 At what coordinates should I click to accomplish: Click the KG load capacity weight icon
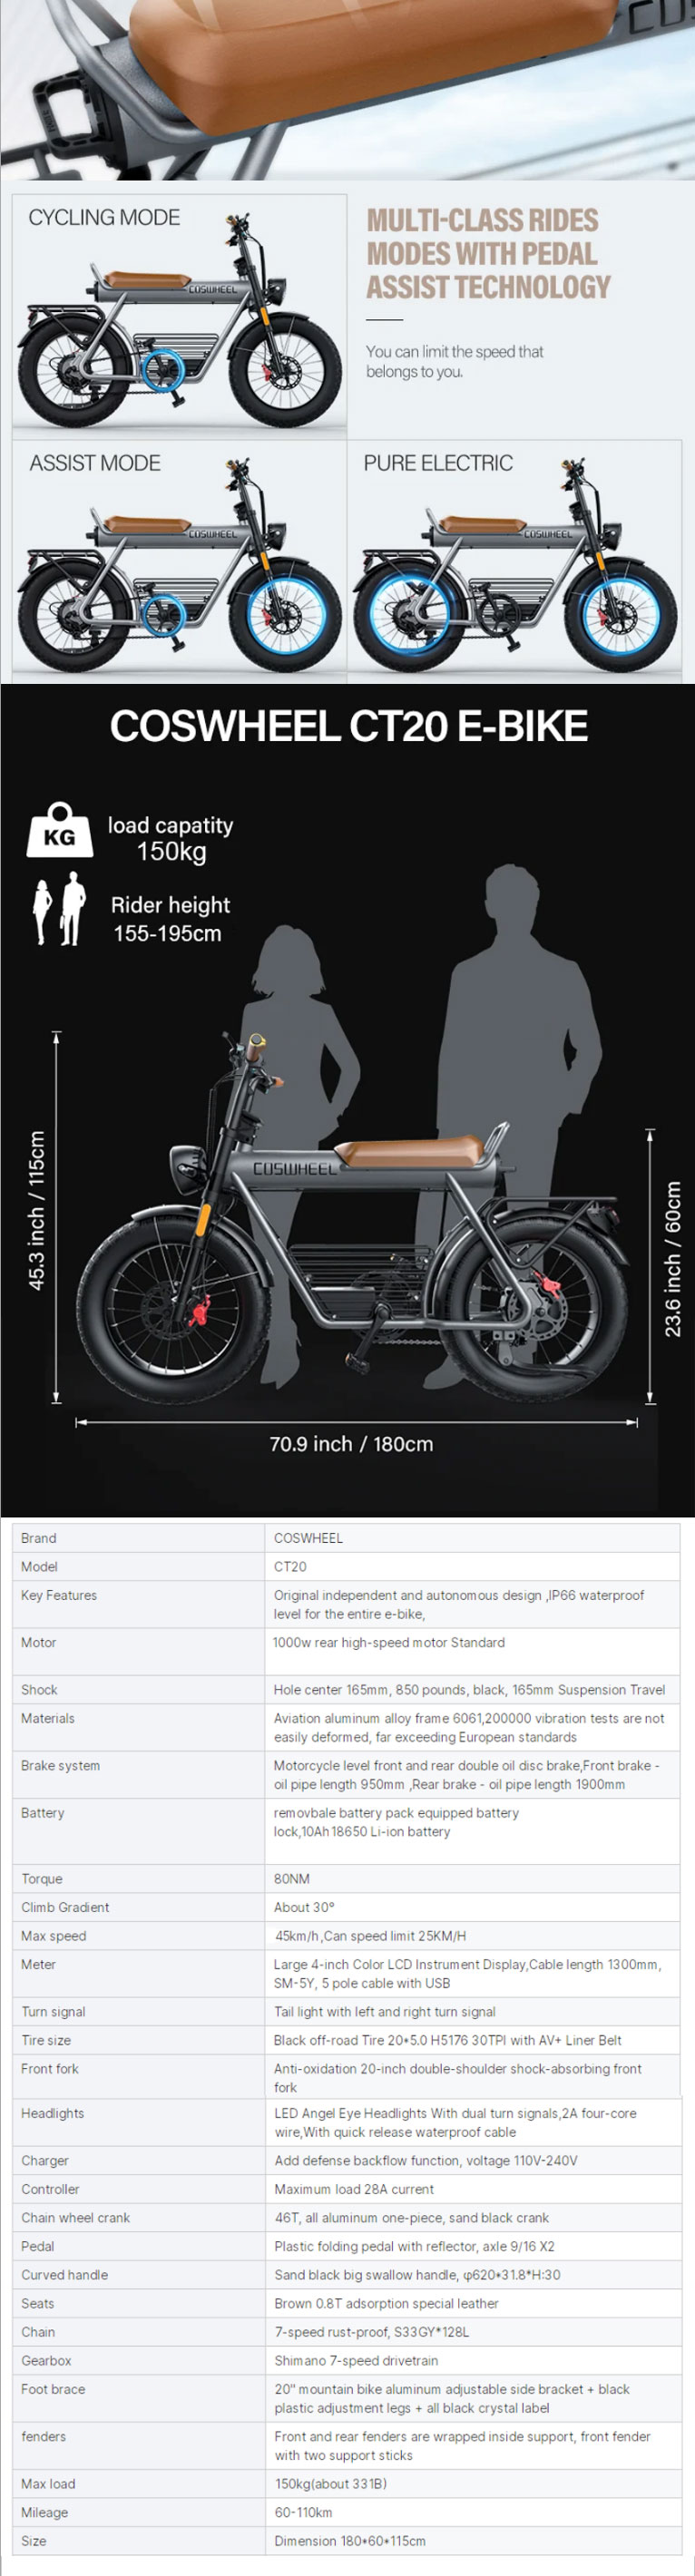point(60,829)
